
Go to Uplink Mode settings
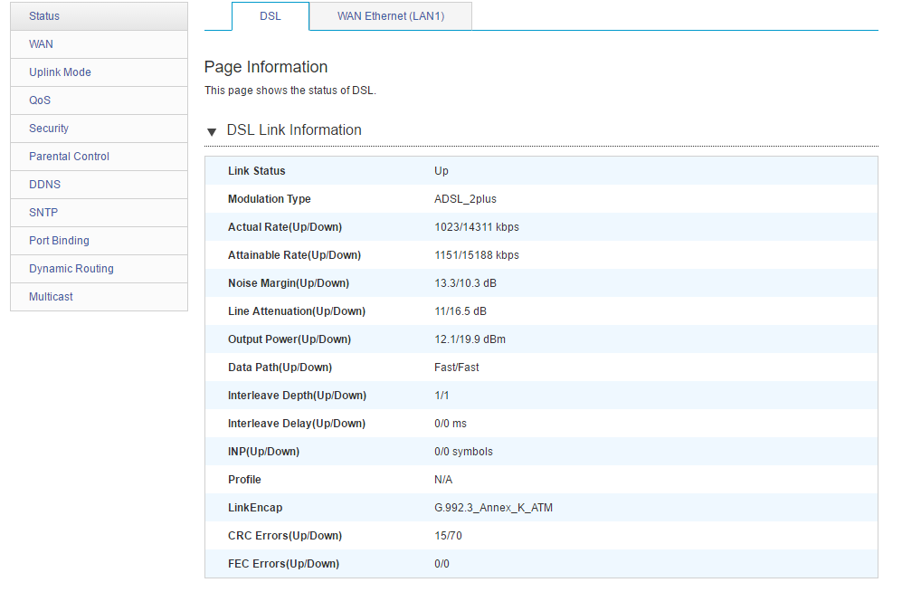pos(60,72)
